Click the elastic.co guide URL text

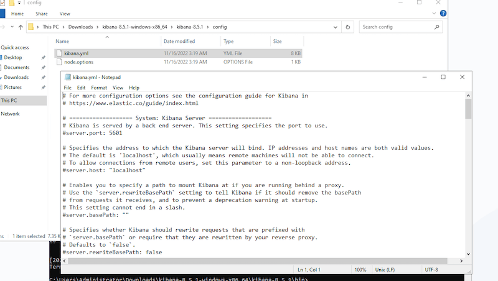134,103
